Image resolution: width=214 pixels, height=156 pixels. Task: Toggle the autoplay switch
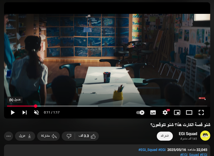[x=140, y=112]
